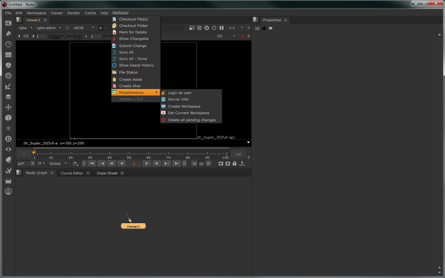Viewport: 445px width, 278px height.
Task: Open the Particles nodes toolbar menu
Action: tap(8, 128)
